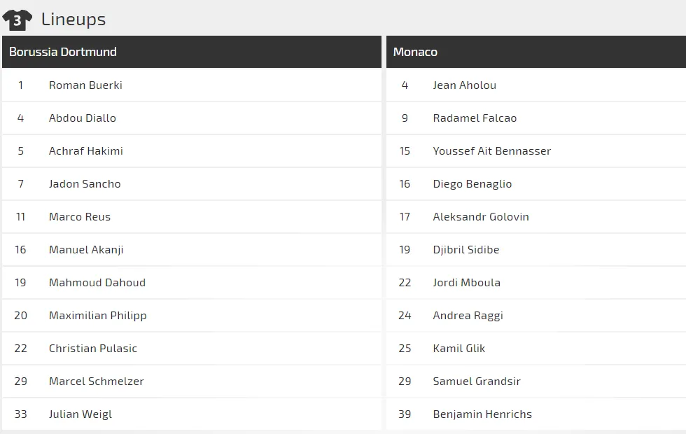Click Jean Aholou's name
Screen dimensions: 686x434
(x=465, y=85)
